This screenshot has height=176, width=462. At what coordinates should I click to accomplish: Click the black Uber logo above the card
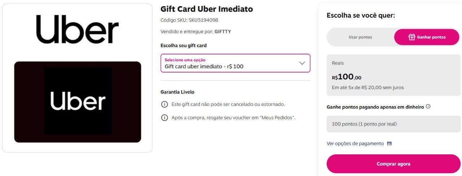[x=77, y=29]
